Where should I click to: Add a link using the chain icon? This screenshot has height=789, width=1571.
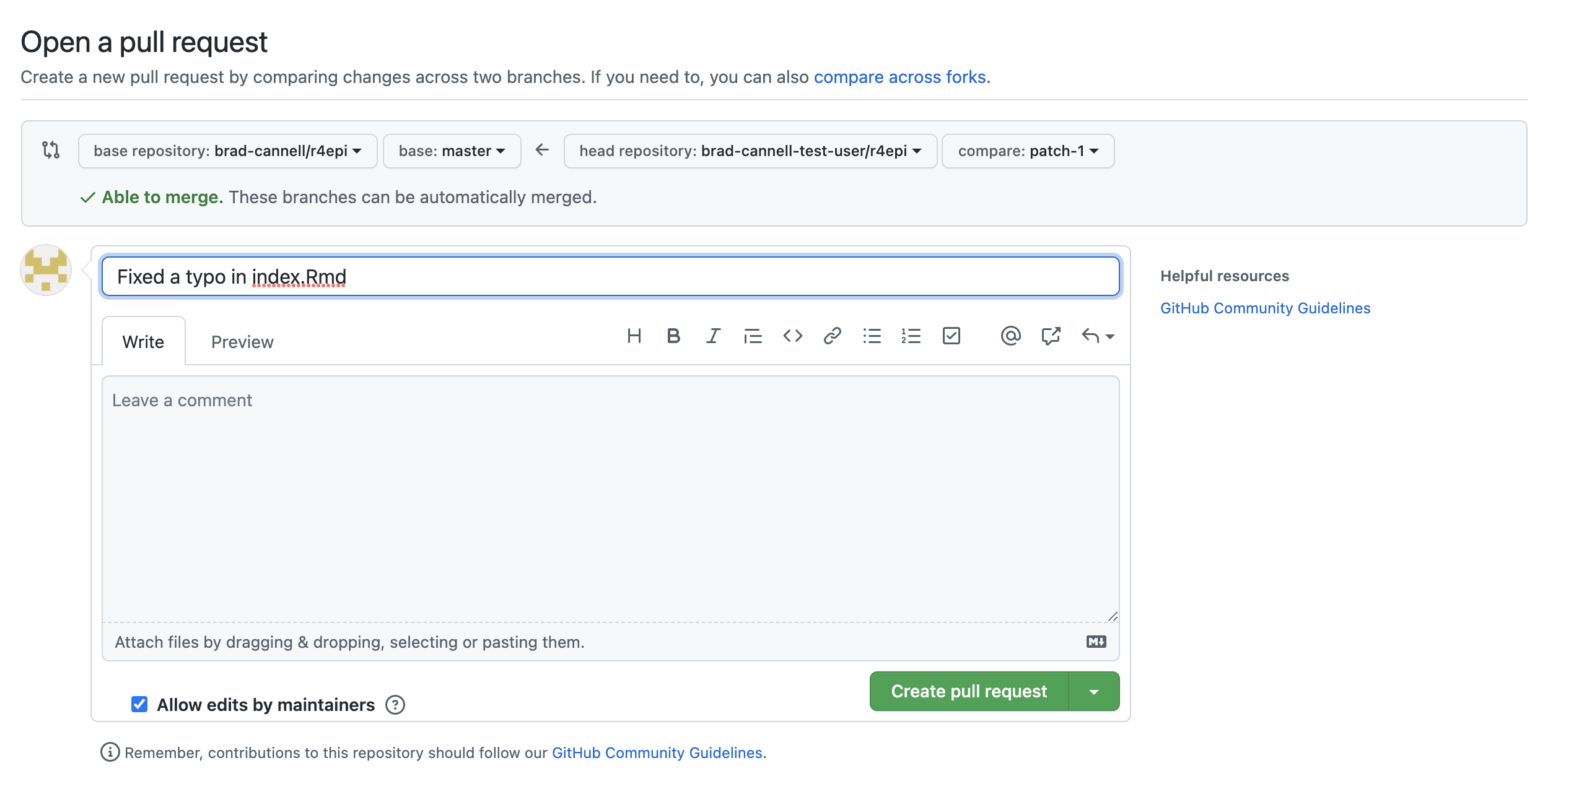click(x=832, y=336)
